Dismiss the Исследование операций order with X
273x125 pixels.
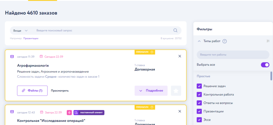(x=180, y=111)
